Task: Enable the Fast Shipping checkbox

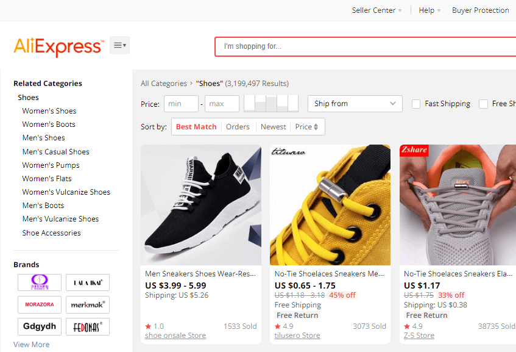Action: [416, 104]
